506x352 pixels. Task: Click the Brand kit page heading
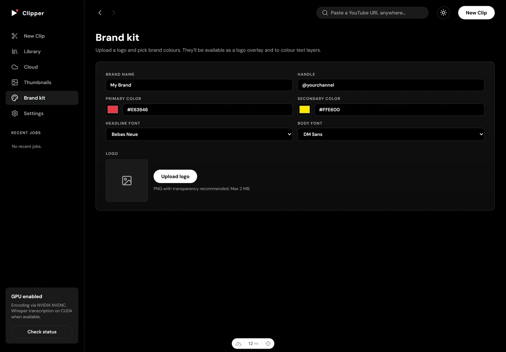click(117, 37)
